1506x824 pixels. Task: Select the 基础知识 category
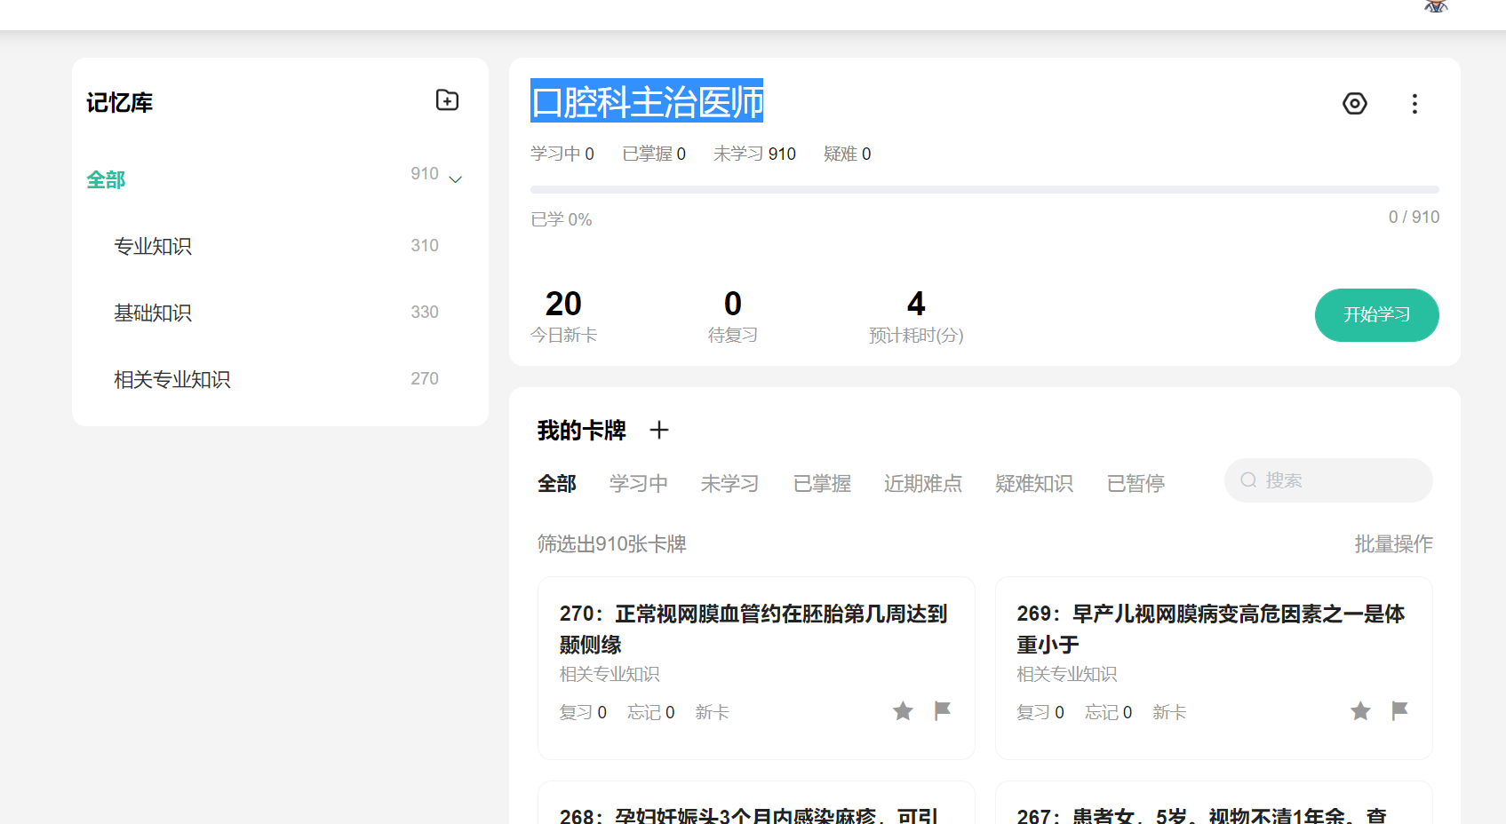(153, 313)
